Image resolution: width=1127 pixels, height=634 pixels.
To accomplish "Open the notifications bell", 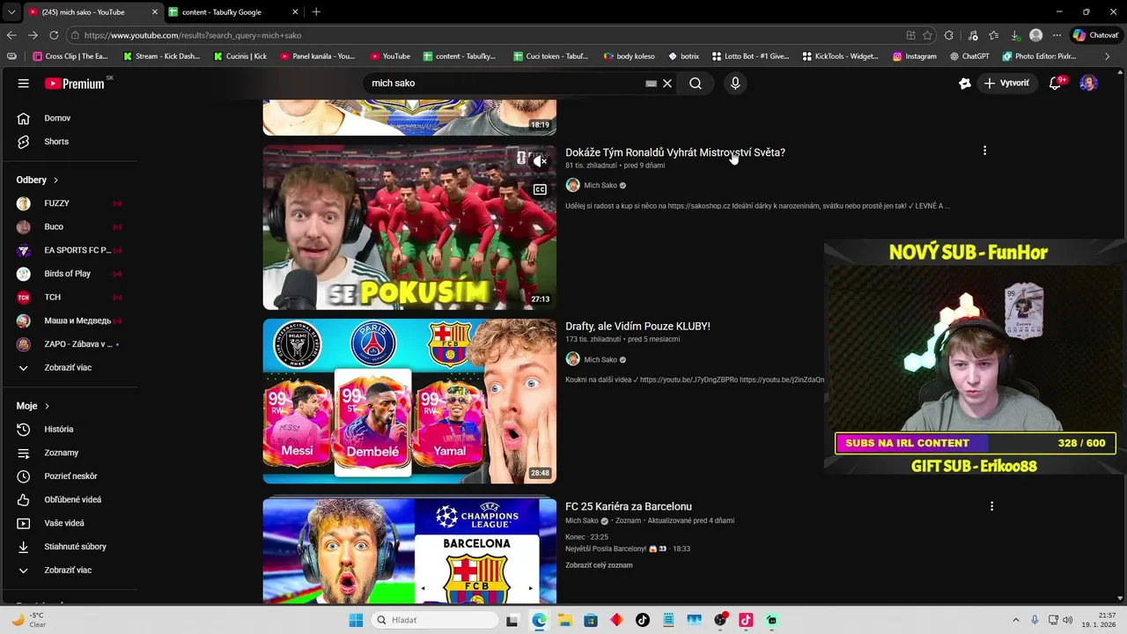I will click(x=1055, y=83).
